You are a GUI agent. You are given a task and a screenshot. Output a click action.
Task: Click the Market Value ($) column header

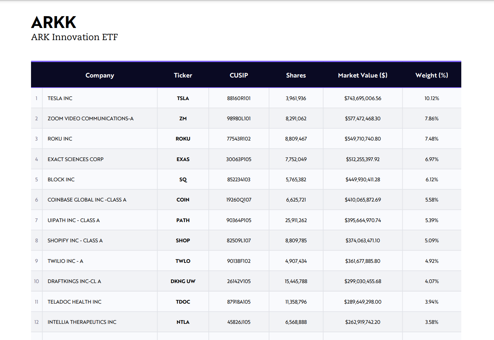pos(363,75)
